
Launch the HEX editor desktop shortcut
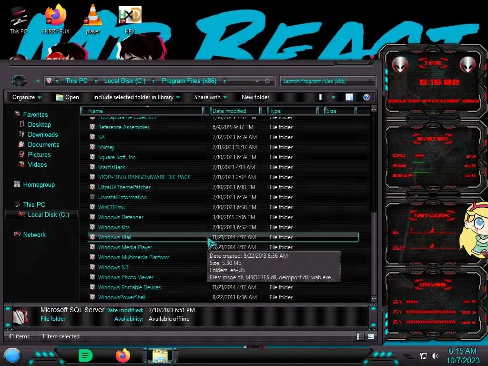click(x=130, y=20)
